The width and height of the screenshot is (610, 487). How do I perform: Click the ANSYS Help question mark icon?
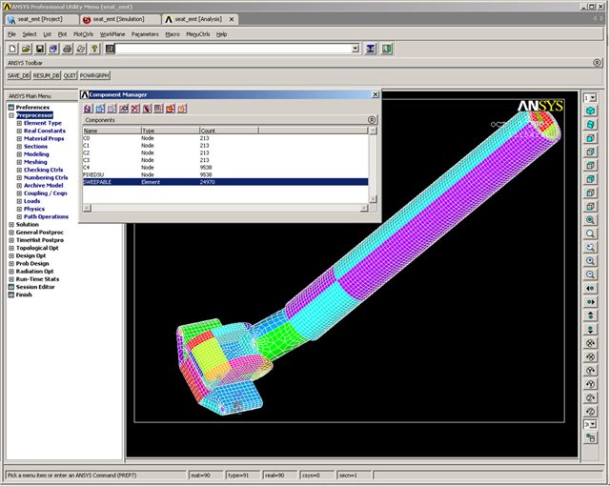click(x=94, y=49)
